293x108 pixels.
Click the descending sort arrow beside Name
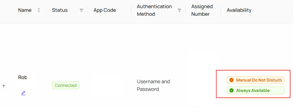click(39, 12)
